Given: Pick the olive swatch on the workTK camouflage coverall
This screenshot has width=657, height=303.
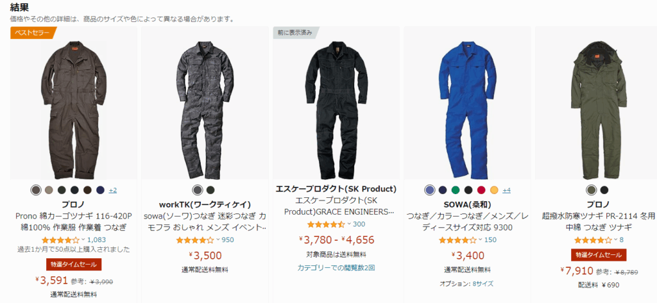Looking at the screenshot, I should click(210, 190).
